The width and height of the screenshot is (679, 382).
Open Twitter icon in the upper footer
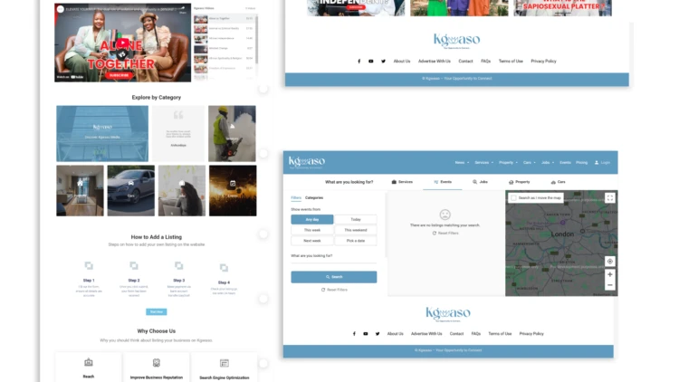383,61
